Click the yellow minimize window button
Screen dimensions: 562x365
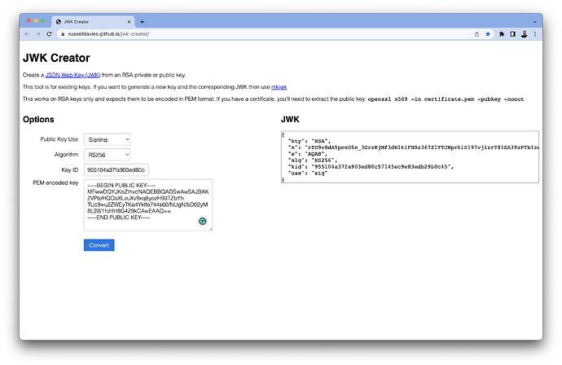pos(36,21)
